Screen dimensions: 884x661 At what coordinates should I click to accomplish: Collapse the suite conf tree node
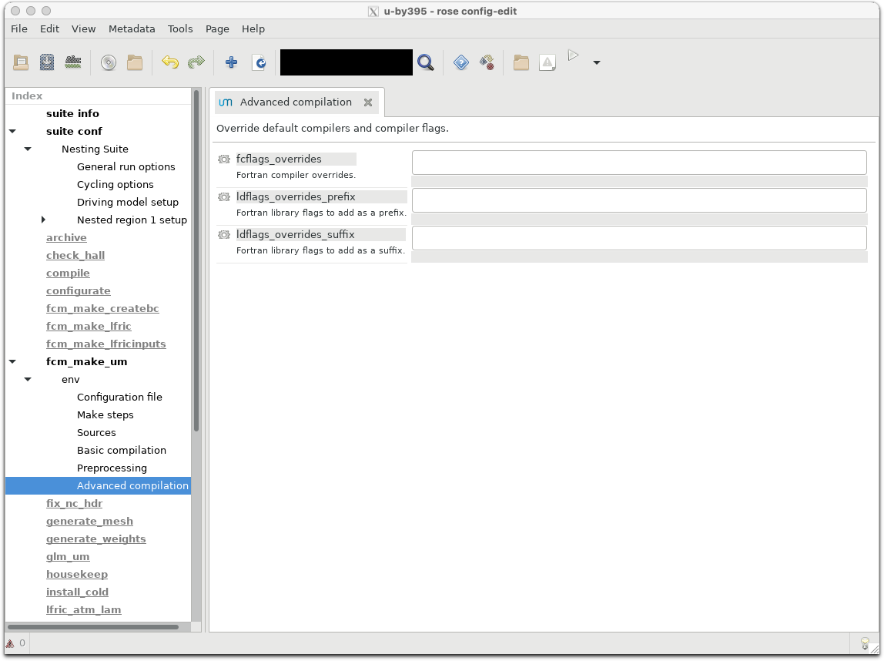[x=12, y=132]
